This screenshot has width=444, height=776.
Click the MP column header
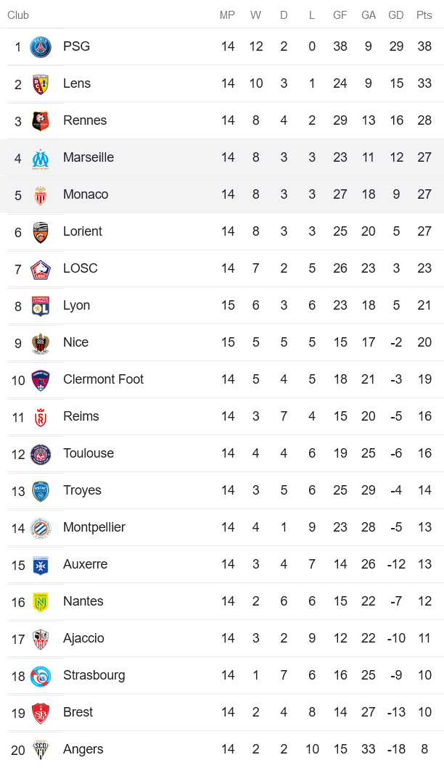(228, 15)
